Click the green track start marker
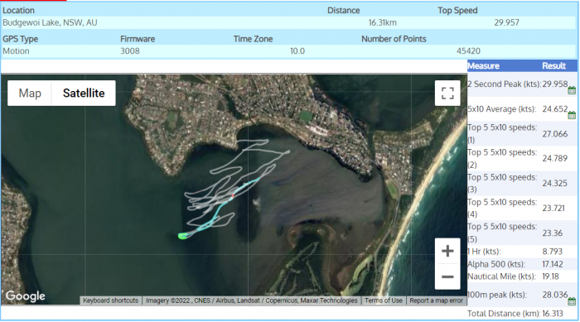Screen dimensions: 580x322 182,236
